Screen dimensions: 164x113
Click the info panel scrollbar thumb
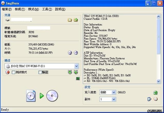(158, 36)
